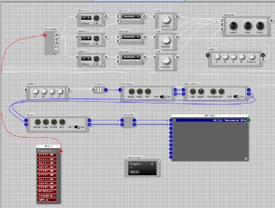
Task: Click the red output pin on the MIDI In module
Action: tap(61, 151)
